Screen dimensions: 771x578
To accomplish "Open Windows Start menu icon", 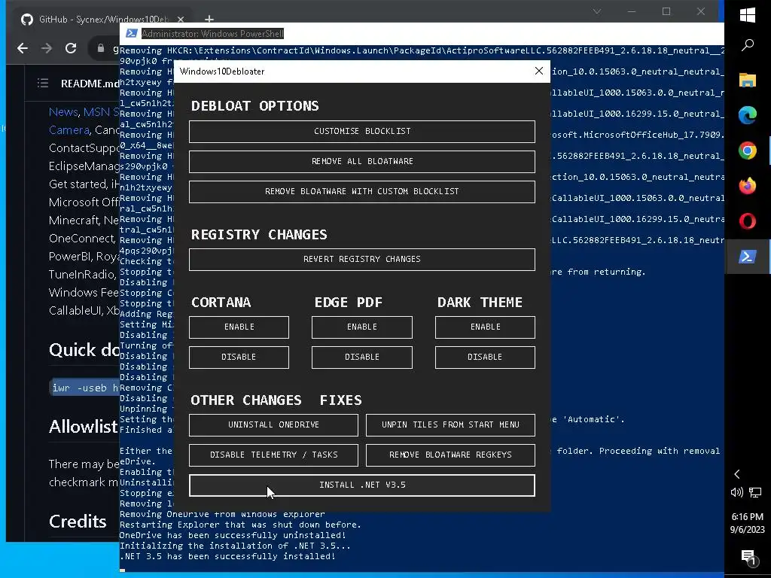I will [748, 15].
